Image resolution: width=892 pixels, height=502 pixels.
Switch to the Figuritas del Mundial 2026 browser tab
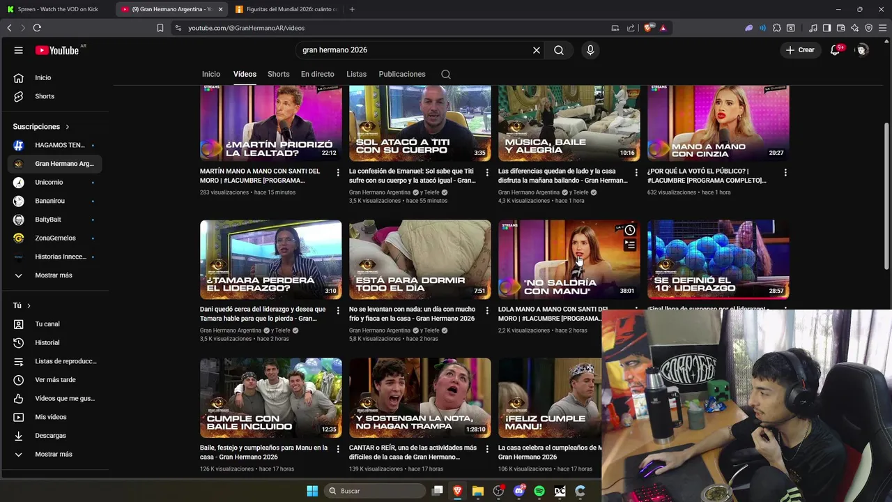click(286, 9)
